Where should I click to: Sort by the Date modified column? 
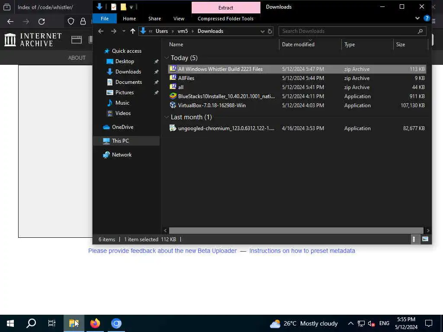pyautogui.click(x=298, y=45)
